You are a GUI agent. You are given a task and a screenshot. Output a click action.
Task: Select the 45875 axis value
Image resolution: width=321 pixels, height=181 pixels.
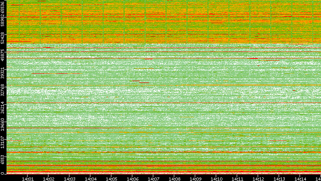3,55
